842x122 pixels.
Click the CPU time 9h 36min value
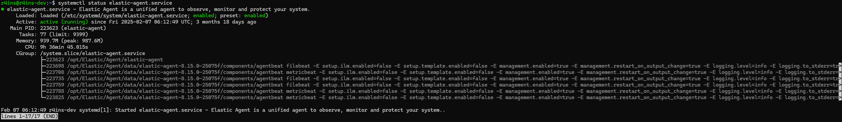(64, 47)
